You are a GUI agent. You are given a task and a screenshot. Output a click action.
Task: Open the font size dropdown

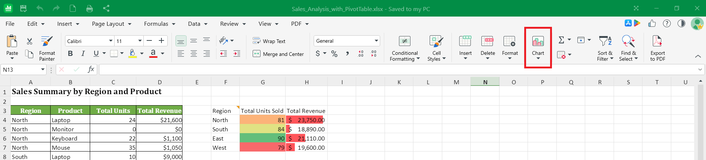(x=140, y=41)
